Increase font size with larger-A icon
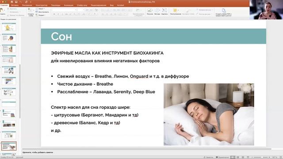This screenshot has width=283, height=159. point(87,10)
